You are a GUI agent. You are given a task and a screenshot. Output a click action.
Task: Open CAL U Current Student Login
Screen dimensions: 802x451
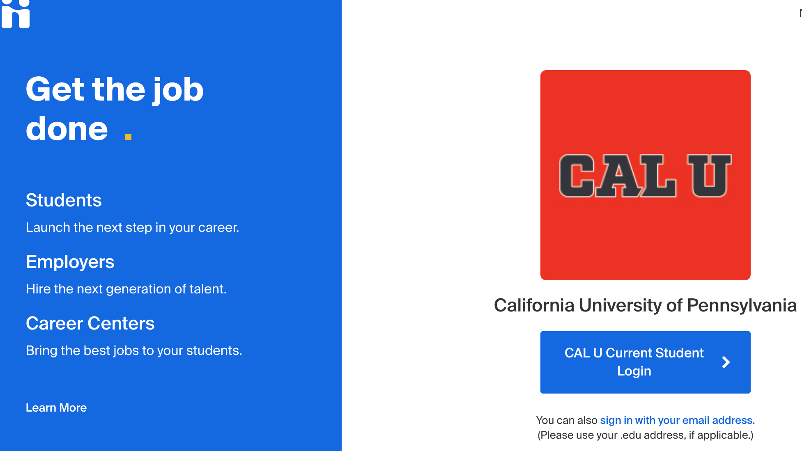click(645, 362)
